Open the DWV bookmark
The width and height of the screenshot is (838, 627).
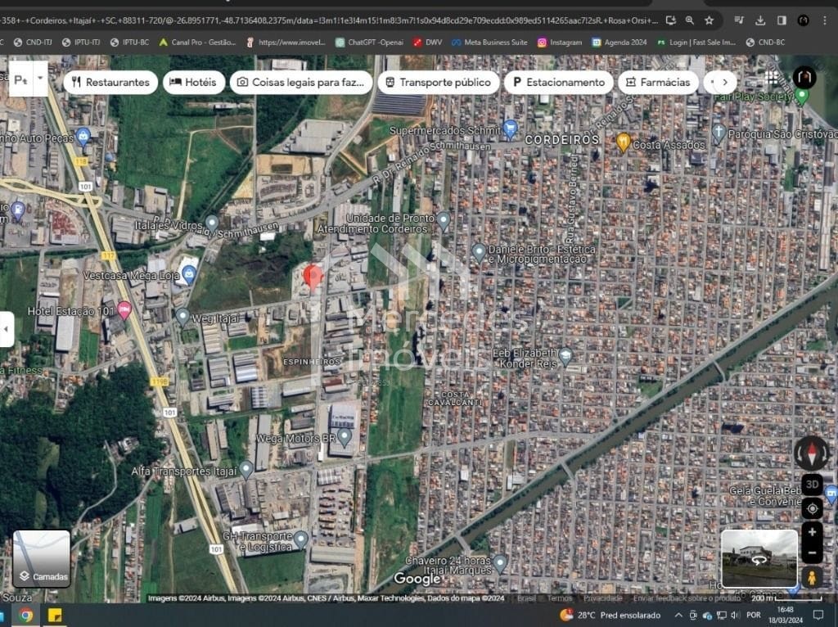pyautogui.click(x=427, y=43)
